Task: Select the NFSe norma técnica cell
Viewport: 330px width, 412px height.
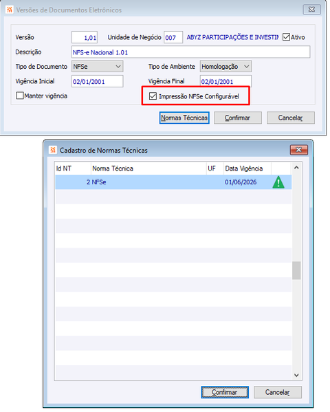Action: coord(148,182)
